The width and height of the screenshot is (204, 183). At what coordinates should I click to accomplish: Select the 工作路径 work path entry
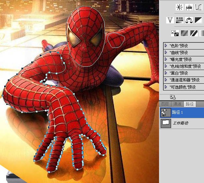pos(180,123)
